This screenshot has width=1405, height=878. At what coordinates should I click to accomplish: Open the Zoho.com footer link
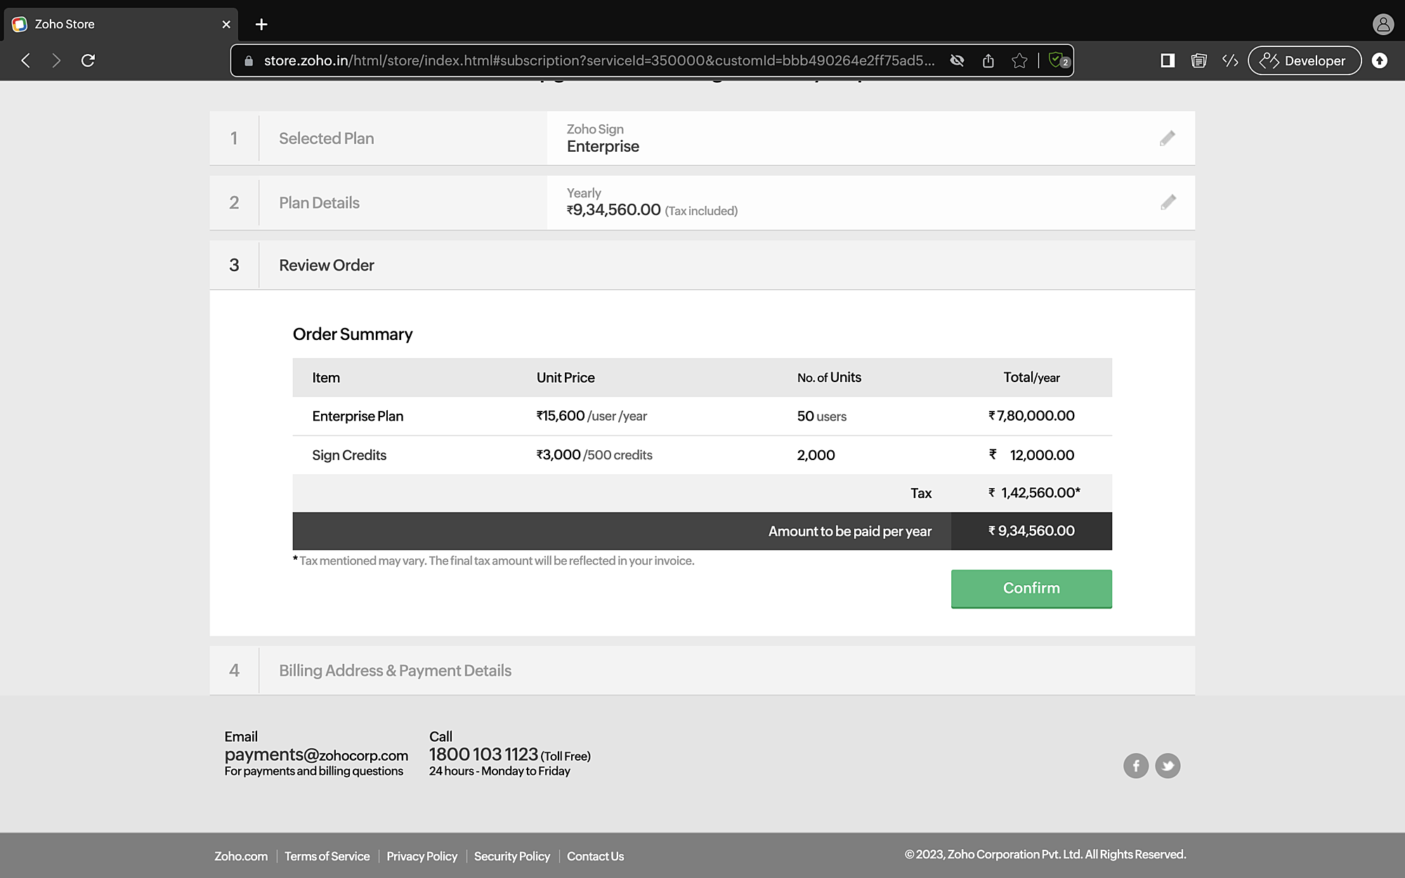pyautogui.click(x=241, y=856)
